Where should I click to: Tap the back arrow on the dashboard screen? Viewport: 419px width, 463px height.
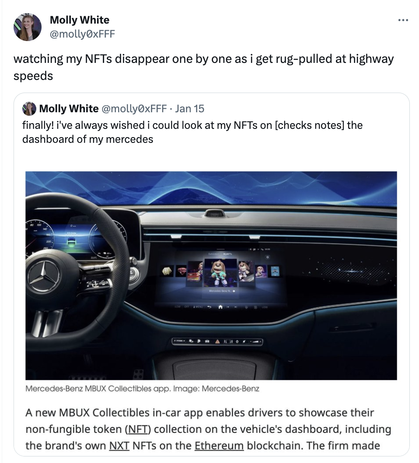point(209,307)
